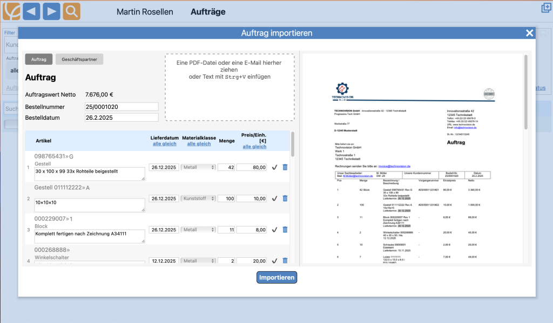Click the price field showing 8,00

(252, 230)
